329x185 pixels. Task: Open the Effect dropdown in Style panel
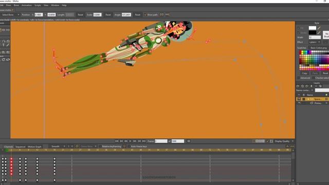coord(315,42)
